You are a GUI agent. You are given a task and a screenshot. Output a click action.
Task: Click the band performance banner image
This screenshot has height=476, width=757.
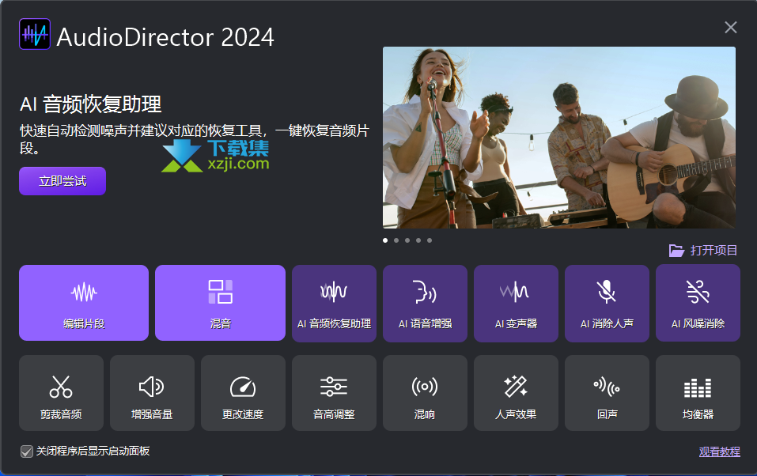click(x=559, y=138)
